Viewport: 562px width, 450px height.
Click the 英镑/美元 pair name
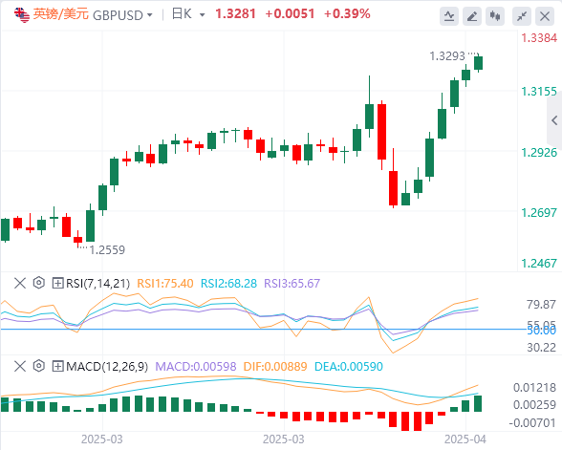pyautogui.click(x=61, y=14)
